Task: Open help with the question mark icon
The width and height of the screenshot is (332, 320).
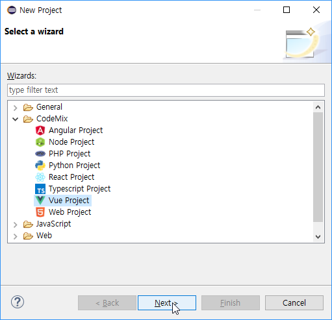Action: (x=18, y=302)
